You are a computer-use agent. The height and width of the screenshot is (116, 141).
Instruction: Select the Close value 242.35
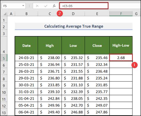[x=97, y=99]
